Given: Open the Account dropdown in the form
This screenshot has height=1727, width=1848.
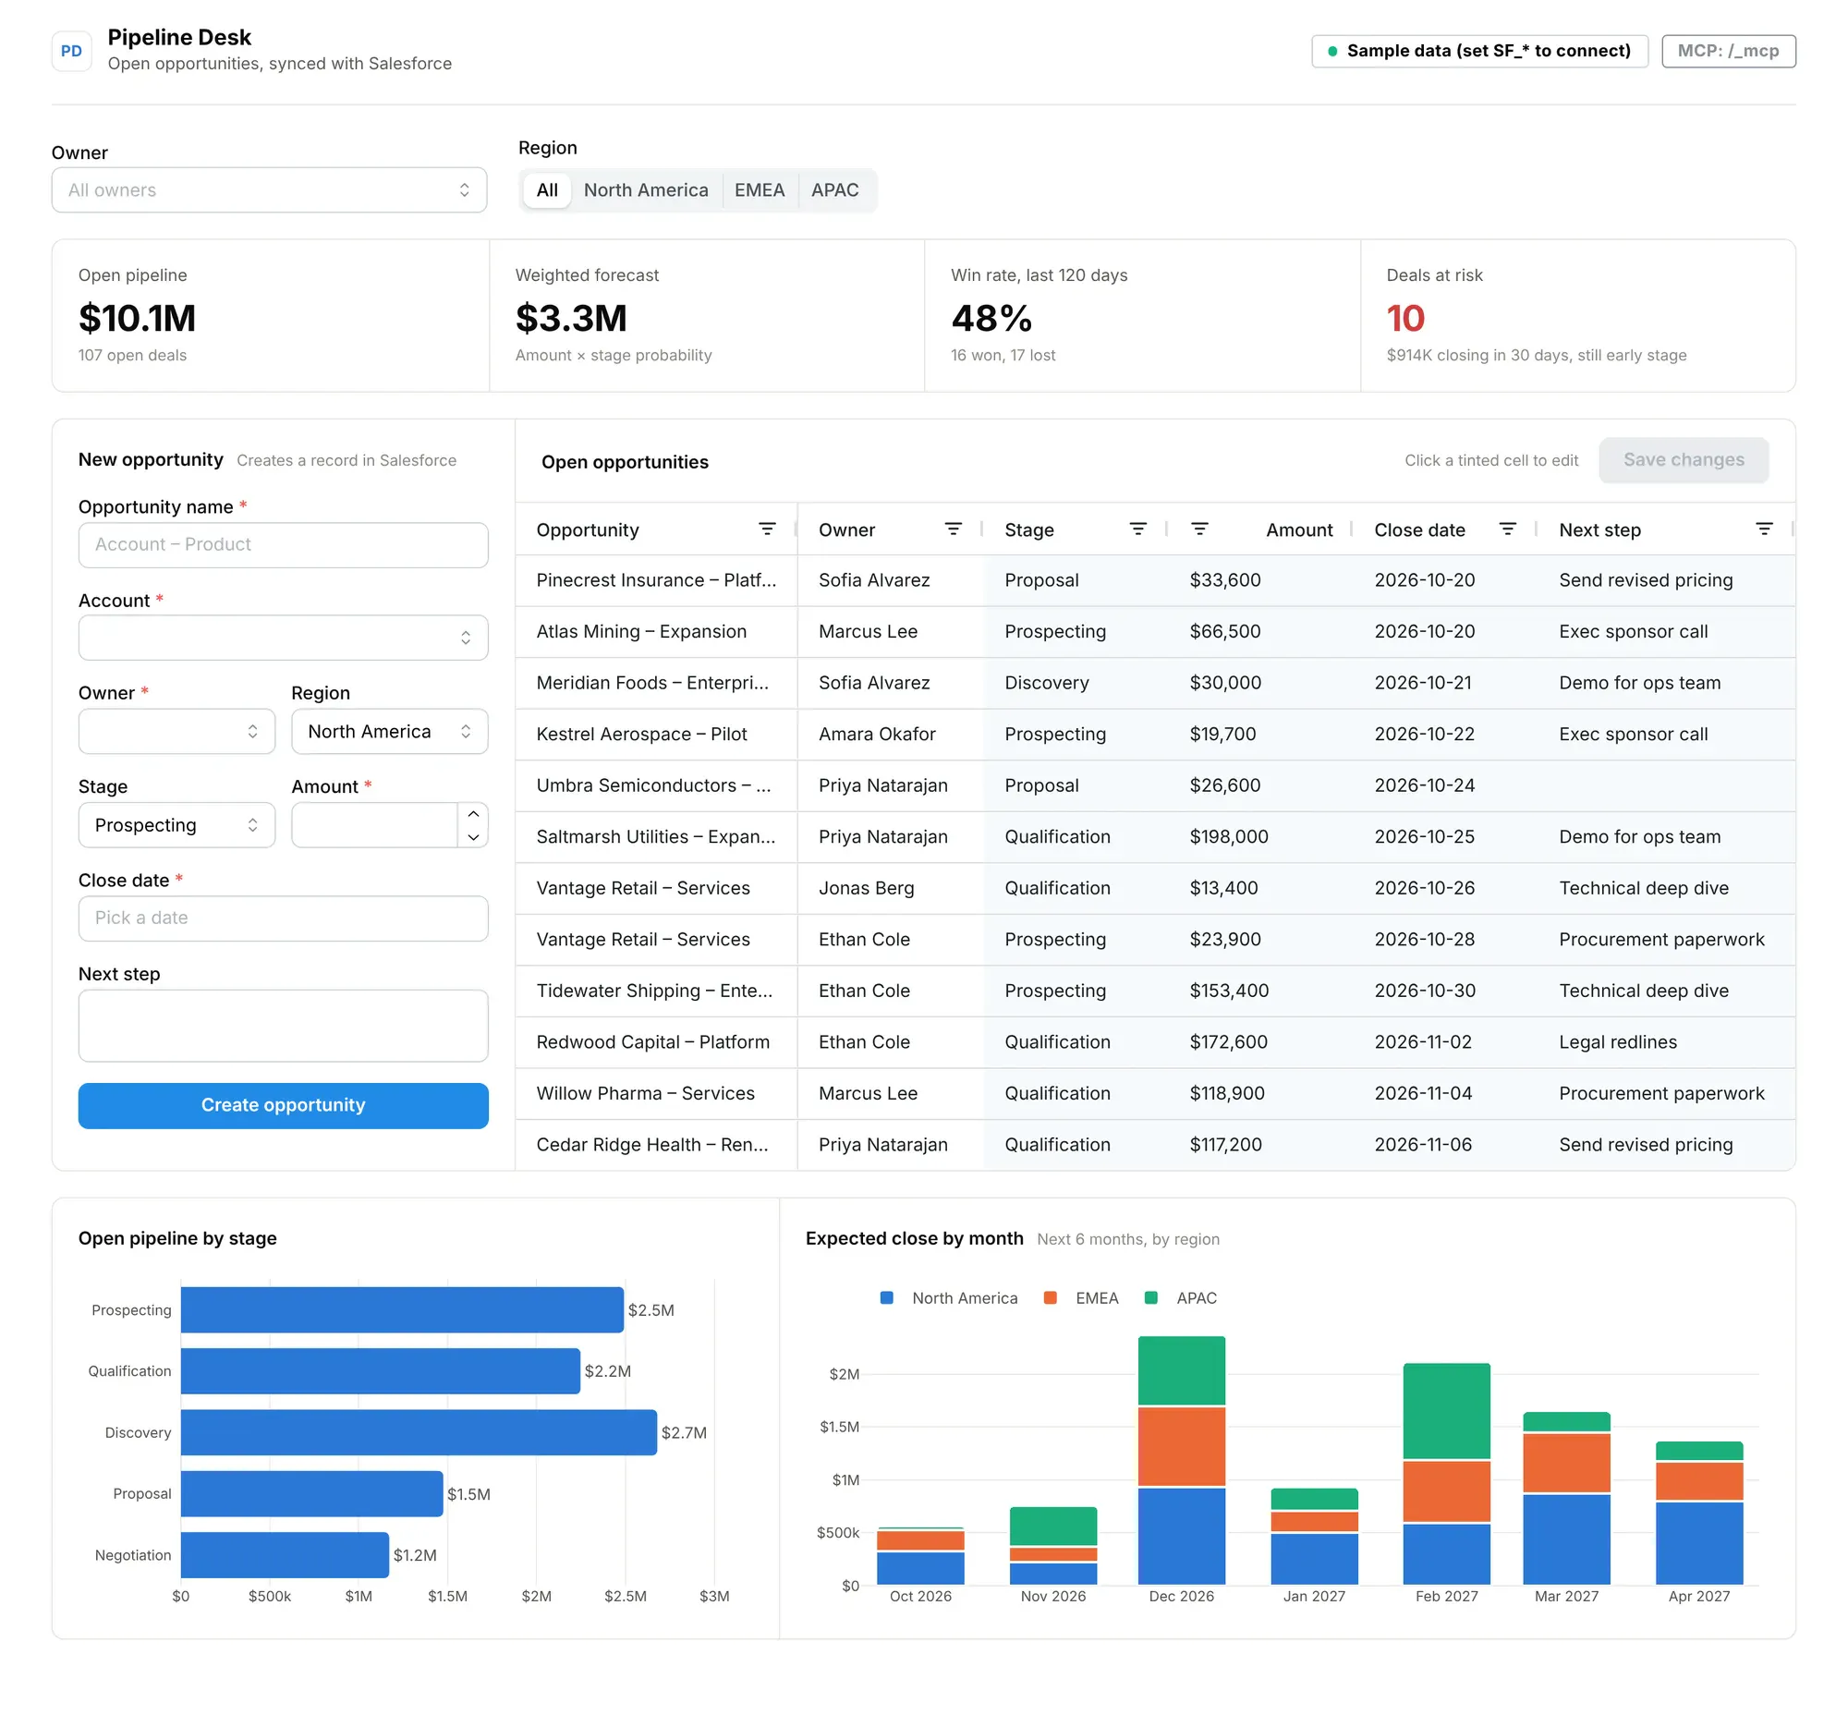Looking at the screenshot, I should [283, 638].
